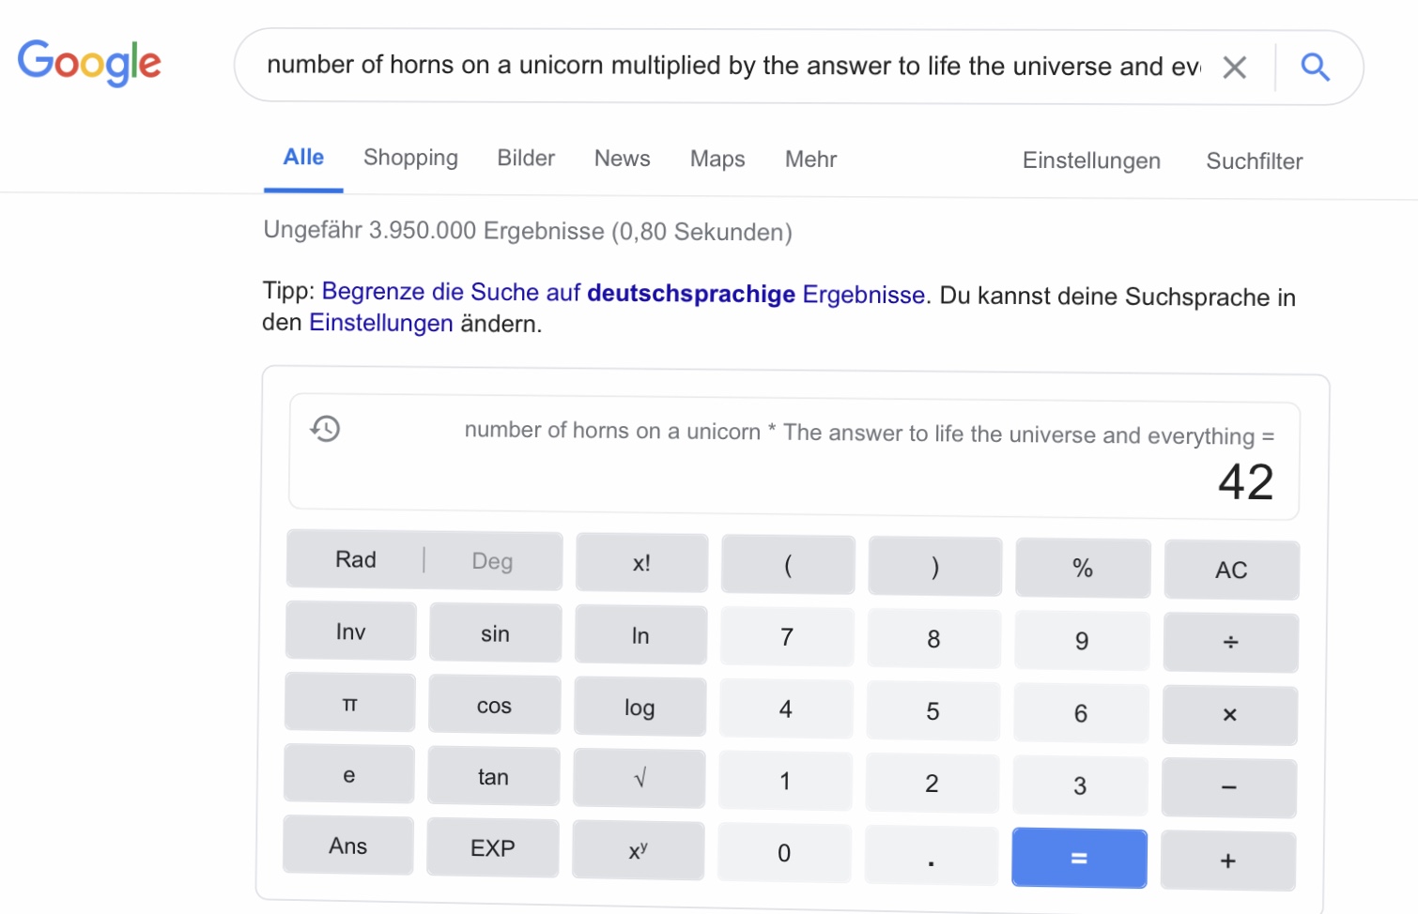Click the AC clear button

click(x=1231, y=570)
